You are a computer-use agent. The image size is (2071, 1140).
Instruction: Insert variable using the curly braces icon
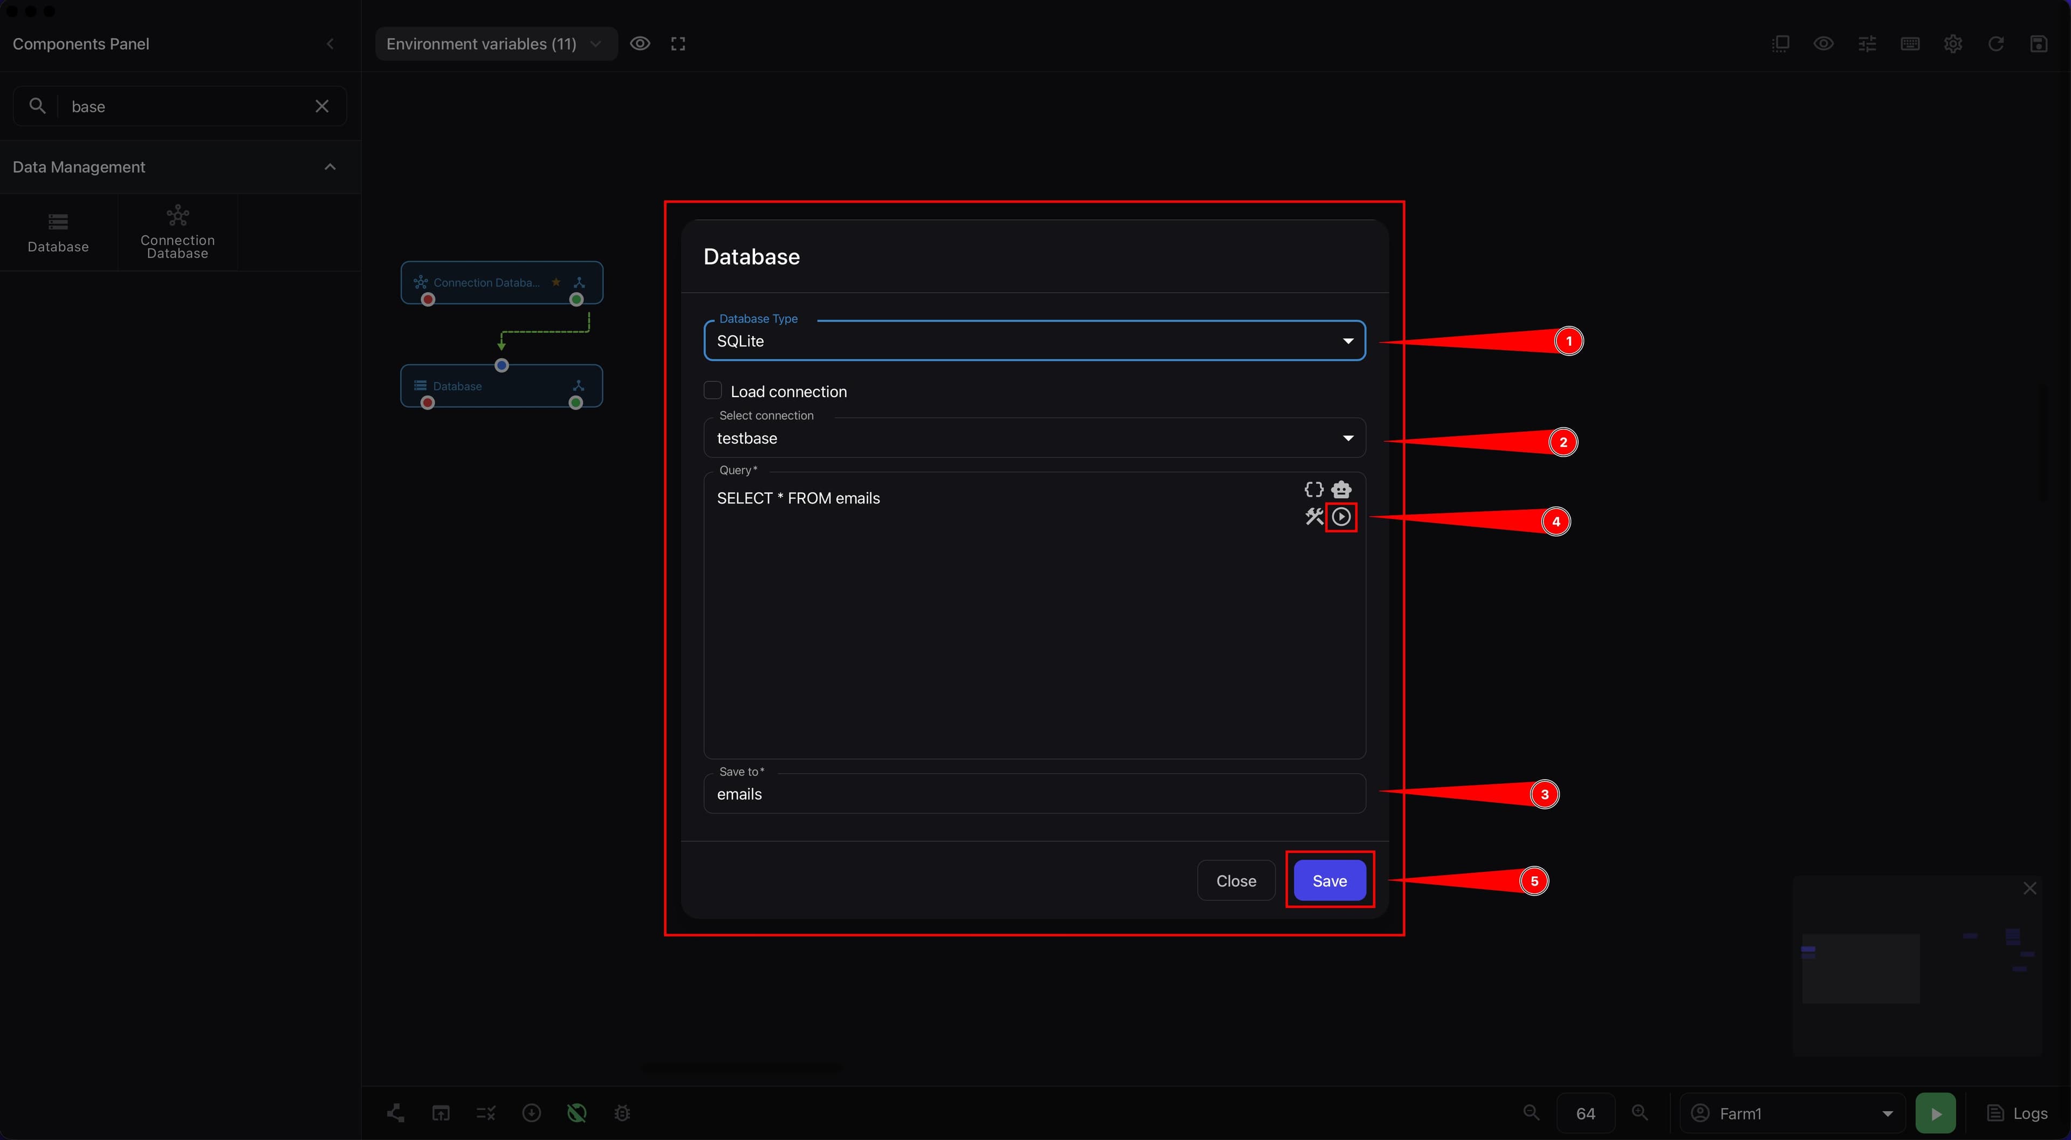pyautogui.click(x=1314, y=489)
